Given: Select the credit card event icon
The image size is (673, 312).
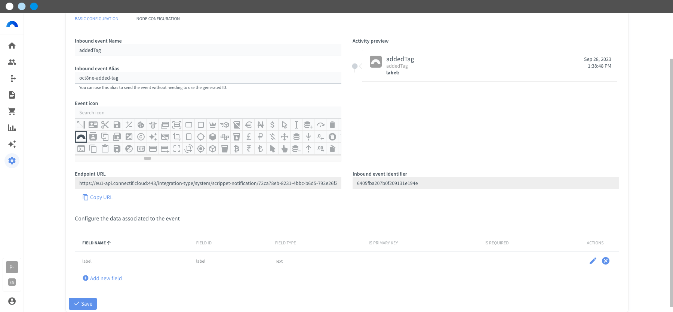Looking at the screenshot, I should 153,149.
